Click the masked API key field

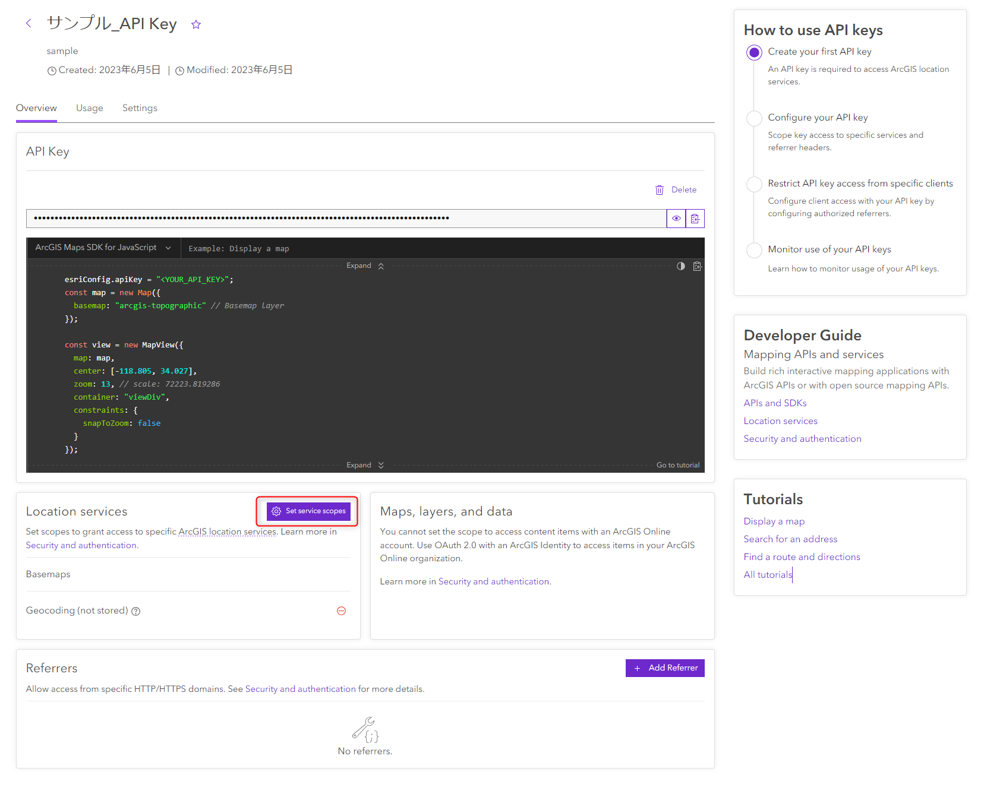(346, 219)
